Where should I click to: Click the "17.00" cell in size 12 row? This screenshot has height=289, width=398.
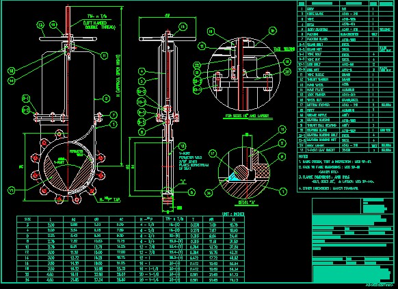pos(121,253)
